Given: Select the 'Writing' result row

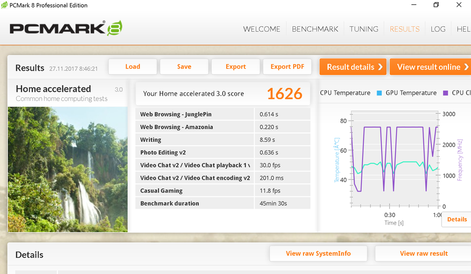Looking at the screenshot, I should click(223, 140).
